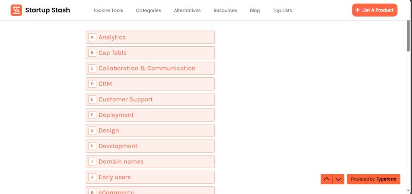This screenshot has height=194, width=412.
Task: Go to the Alternatives page
Action: [x=187, y=10]
